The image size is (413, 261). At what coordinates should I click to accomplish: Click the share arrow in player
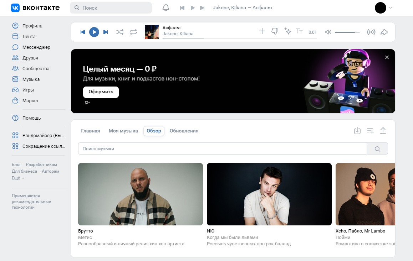384,32
